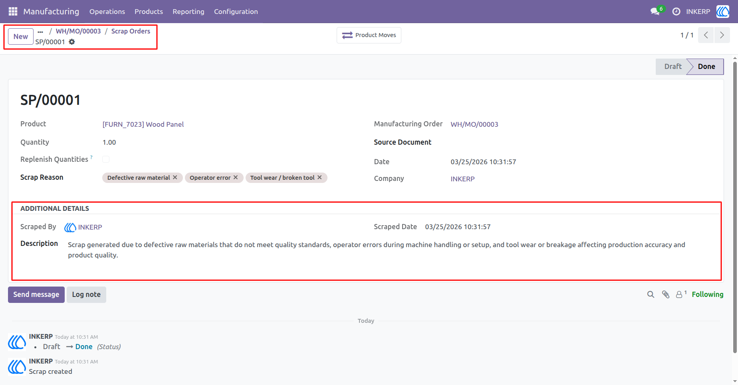Click the 1 / 1 pager counter
The image size is (738, 385).
[x=687, y=35]
